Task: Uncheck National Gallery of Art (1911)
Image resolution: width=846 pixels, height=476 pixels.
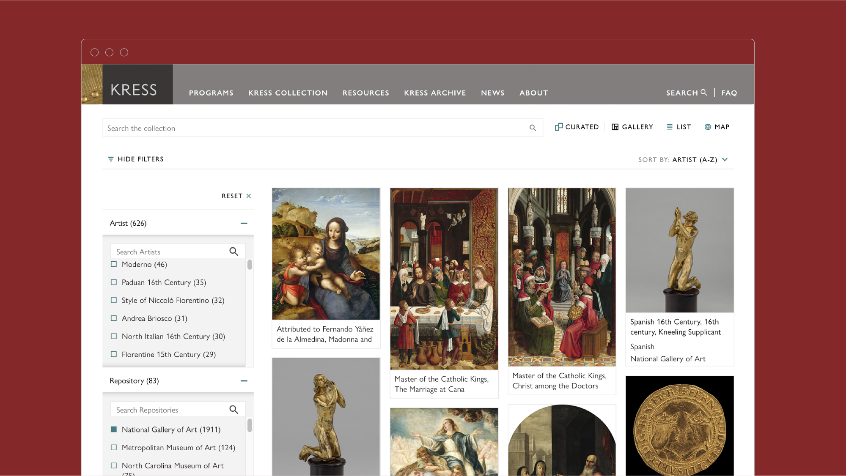Action: tap(114, 429)
